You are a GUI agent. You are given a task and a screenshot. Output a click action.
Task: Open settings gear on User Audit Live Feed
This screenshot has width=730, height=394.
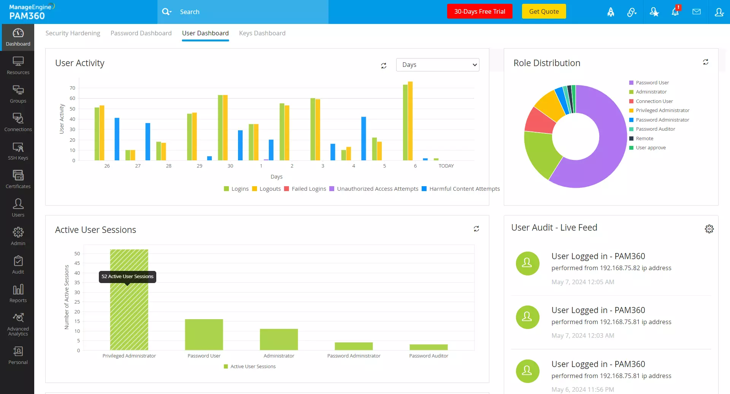(709, 229)
